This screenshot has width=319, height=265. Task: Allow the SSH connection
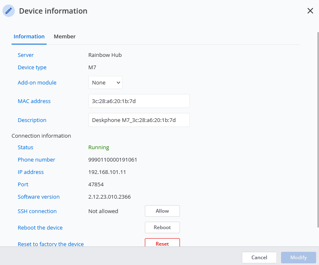(162, 211)
